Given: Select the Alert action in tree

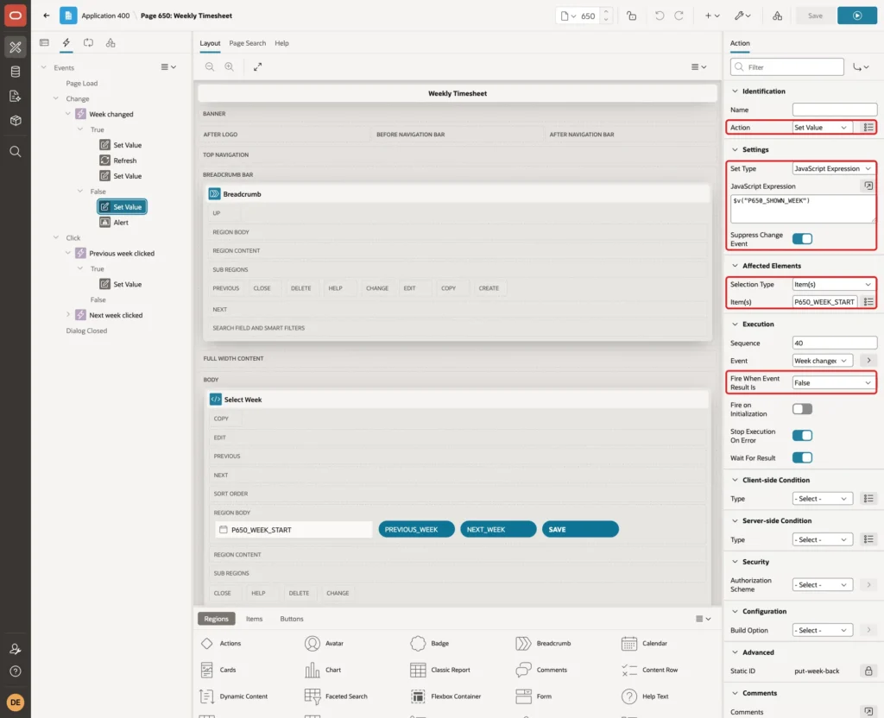Looking at the screenshot, I should point(115,223).
